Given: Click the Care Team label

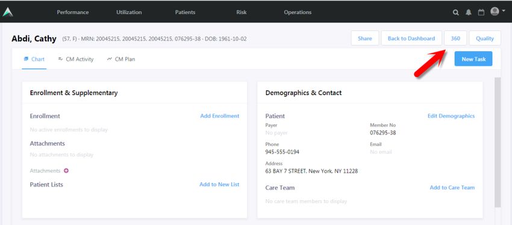Looking at the screenshot, I should pos(280,188).
